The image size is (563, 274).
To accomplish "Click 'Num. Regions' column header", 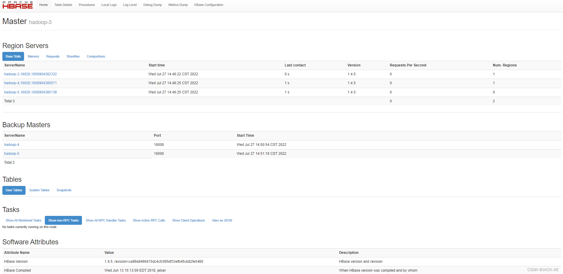I will tap(505, 65).
